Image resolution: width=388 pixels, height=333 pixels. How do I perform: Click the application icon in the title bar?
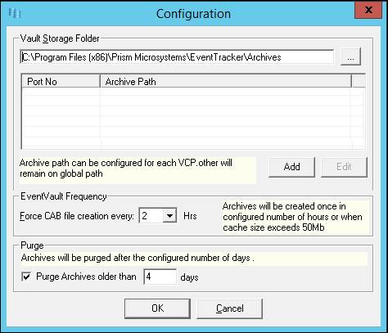[x=15, y=13]
